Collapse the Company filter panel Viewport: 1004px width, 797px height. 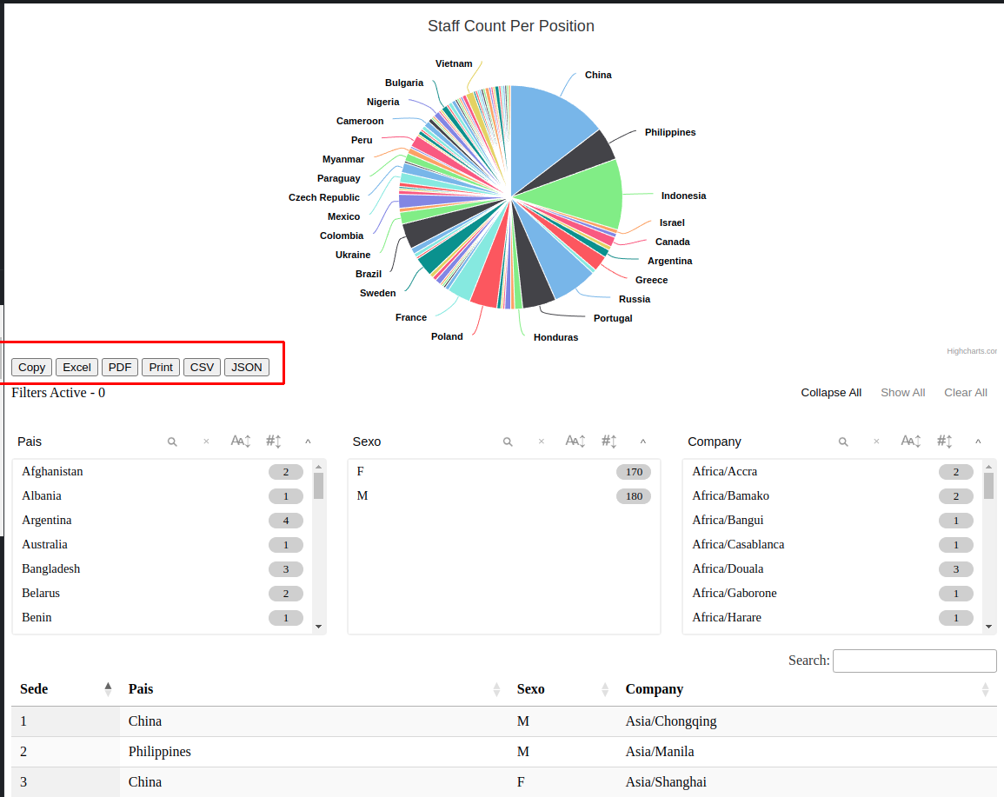point(978,442)
